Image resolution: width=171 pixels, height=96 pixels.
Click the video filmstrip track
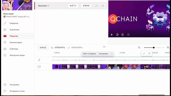point(111,67)
